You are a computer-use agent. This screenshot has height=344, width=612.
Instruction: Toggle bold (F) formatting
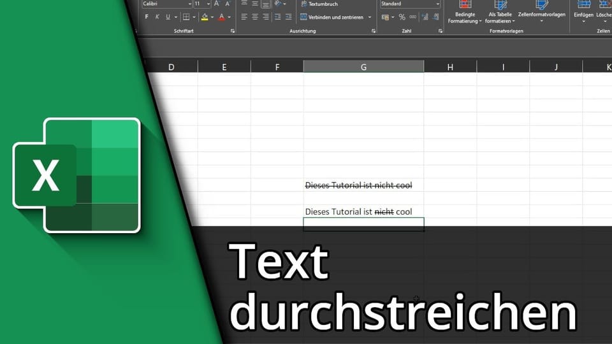pyautogui.click(x=147, y=17)
